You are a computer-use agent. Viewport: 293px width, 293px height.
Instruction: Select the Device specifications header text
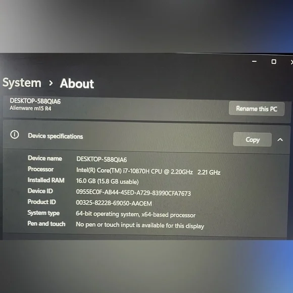point(55,136)
